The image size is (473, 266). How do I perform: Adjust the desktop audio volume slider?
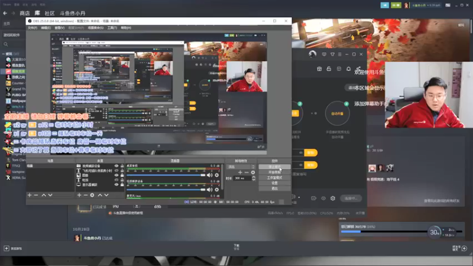click(x=166, y=175)
